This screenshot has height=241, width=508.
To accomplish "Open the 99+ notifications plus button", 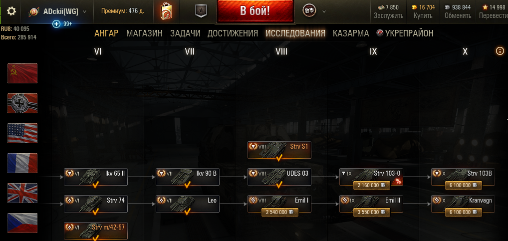I will pos(56,24).
